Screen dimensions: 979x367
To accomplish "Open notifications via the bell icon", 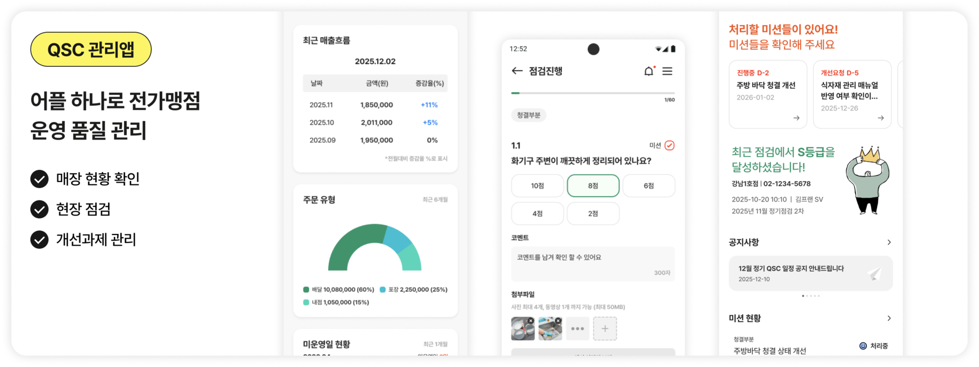I will click(x=649, y=71).
